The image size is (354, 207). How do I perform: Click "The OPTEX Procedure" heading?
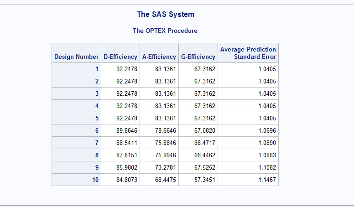[x=165, y=31]
